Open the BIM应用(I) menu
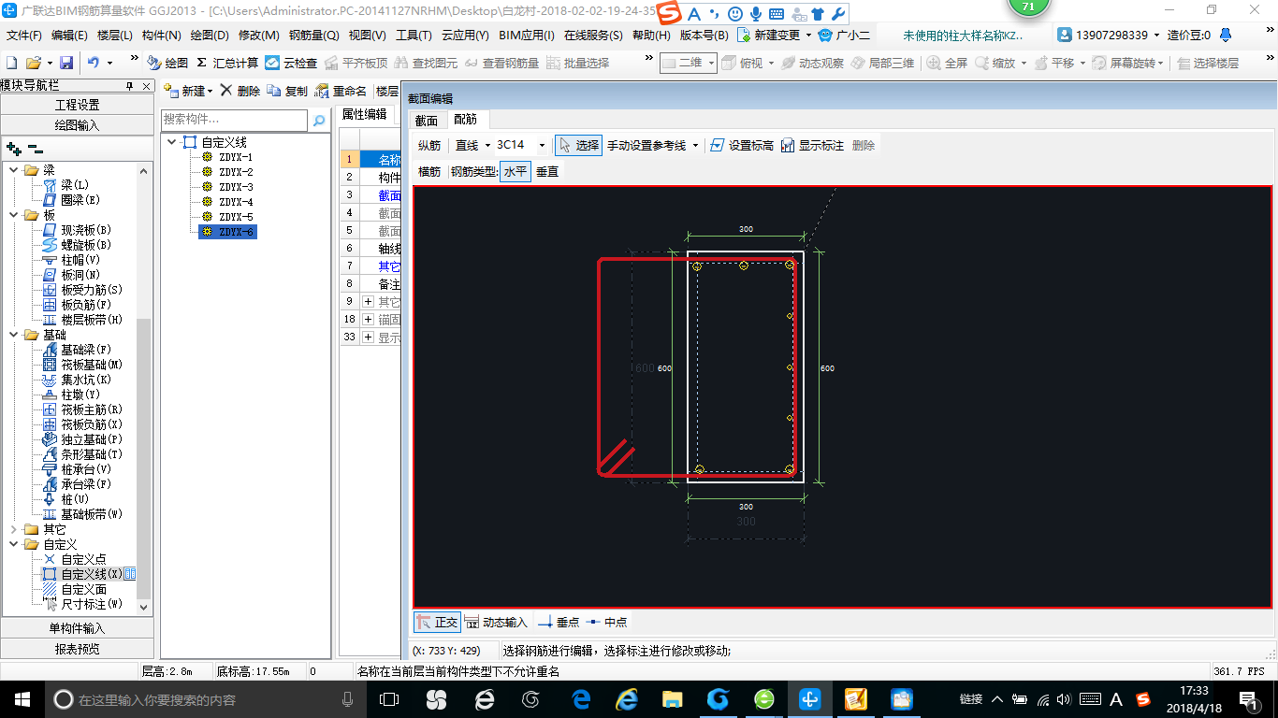This screenshot has width=1278, height=718. coord(527,35)
